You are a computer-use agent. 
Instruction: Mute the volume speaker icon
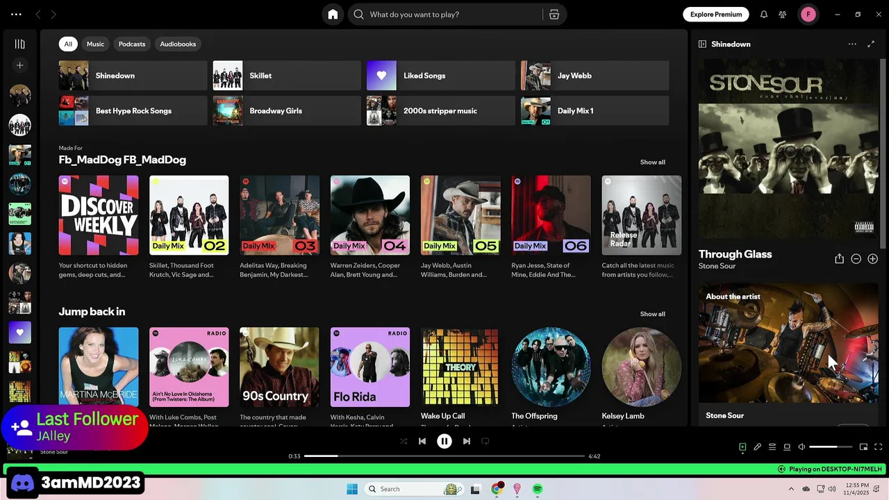pos(801,447)
